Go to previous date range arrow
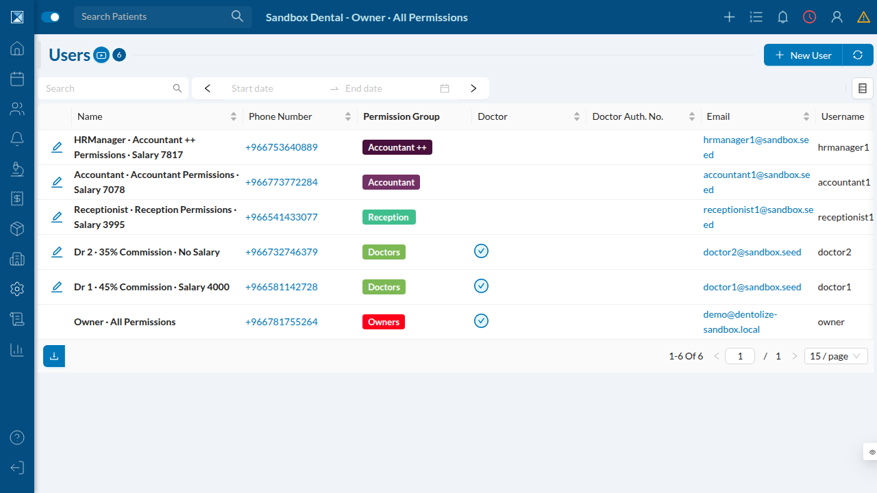The height and width of the screenshot is (493, 877). pyautogui.click(x=208, y=88)
